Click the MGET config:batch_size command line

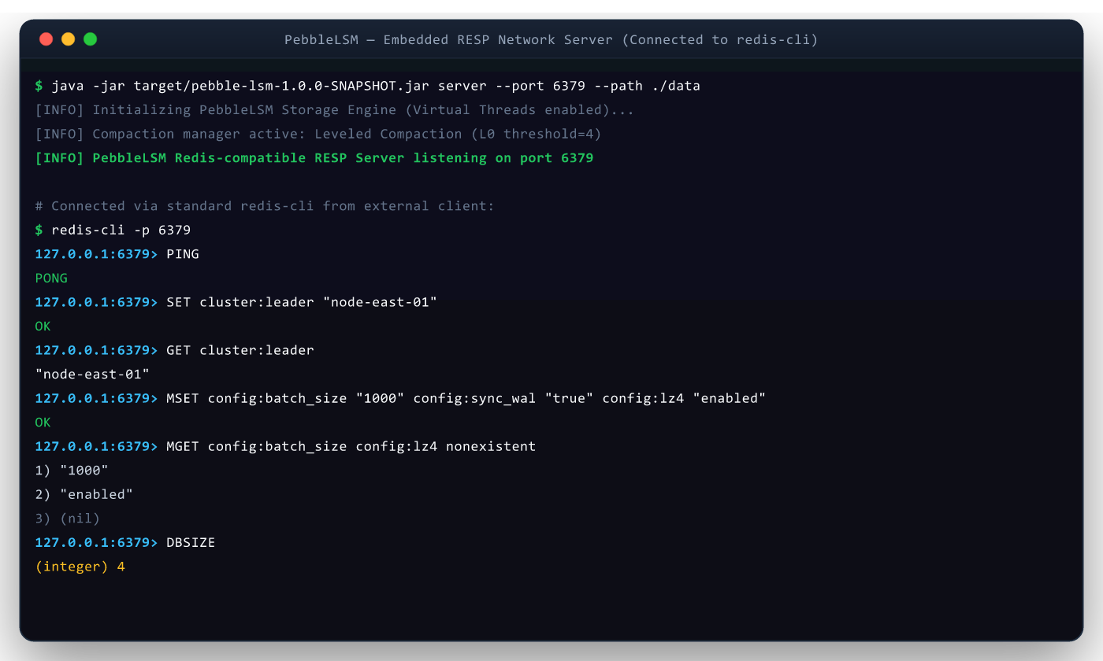[x=285, y=446]
